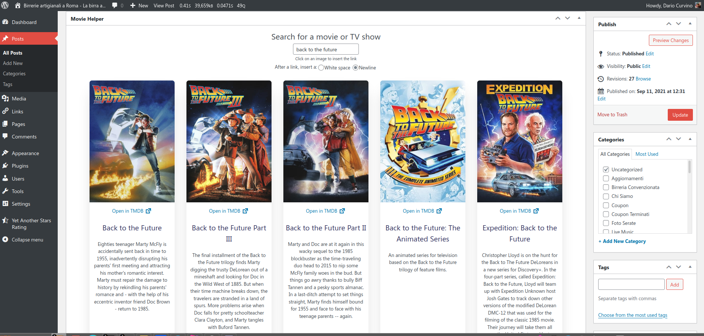Check the Coupon category checkbox
This screenshot has height=336, width=704.
tap(606, 205)
